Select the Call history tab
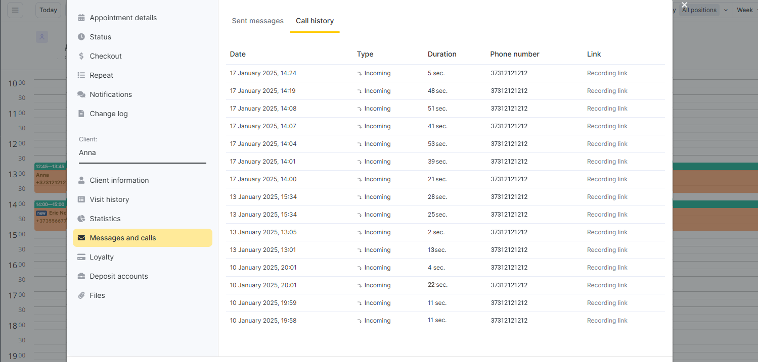Viewport: 758px width, 362px height. tap(315, 21)
